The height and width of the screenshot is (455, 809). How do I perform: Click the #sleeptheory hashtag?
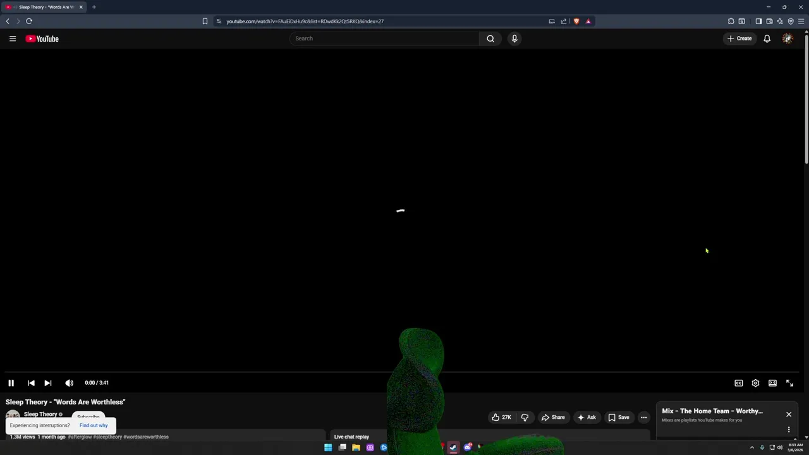click(107, 437)
